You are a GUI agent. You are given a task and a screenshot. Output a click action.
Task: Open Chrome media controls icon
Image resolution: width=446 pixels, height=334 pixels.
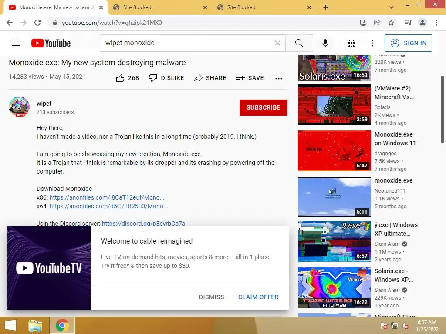point(408,23)
